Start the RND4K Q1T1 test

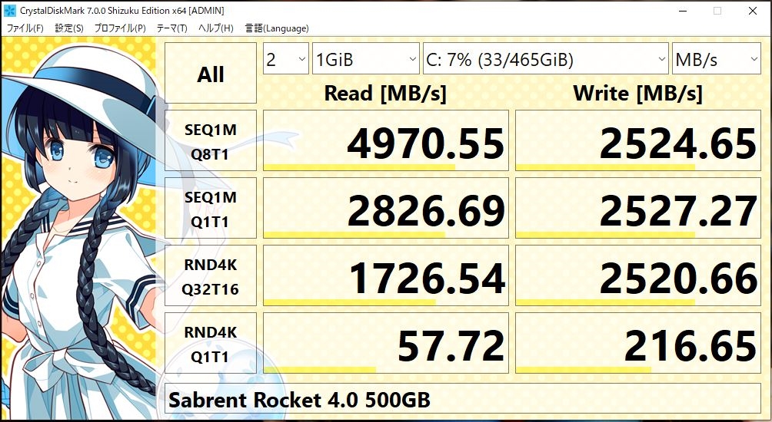pyautogui.click(x=211, y=344)
